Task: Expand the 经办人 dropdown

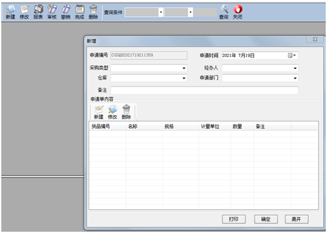Action: tap(295, 68)
